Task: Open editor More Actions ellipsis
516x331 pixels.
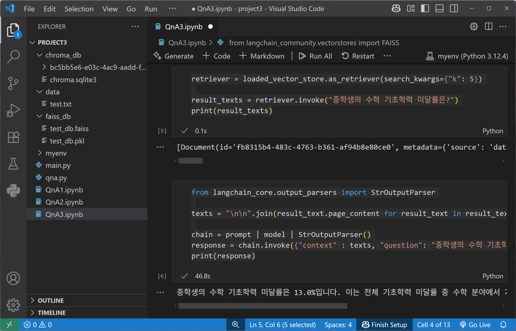Action: [x=503, y=27]
